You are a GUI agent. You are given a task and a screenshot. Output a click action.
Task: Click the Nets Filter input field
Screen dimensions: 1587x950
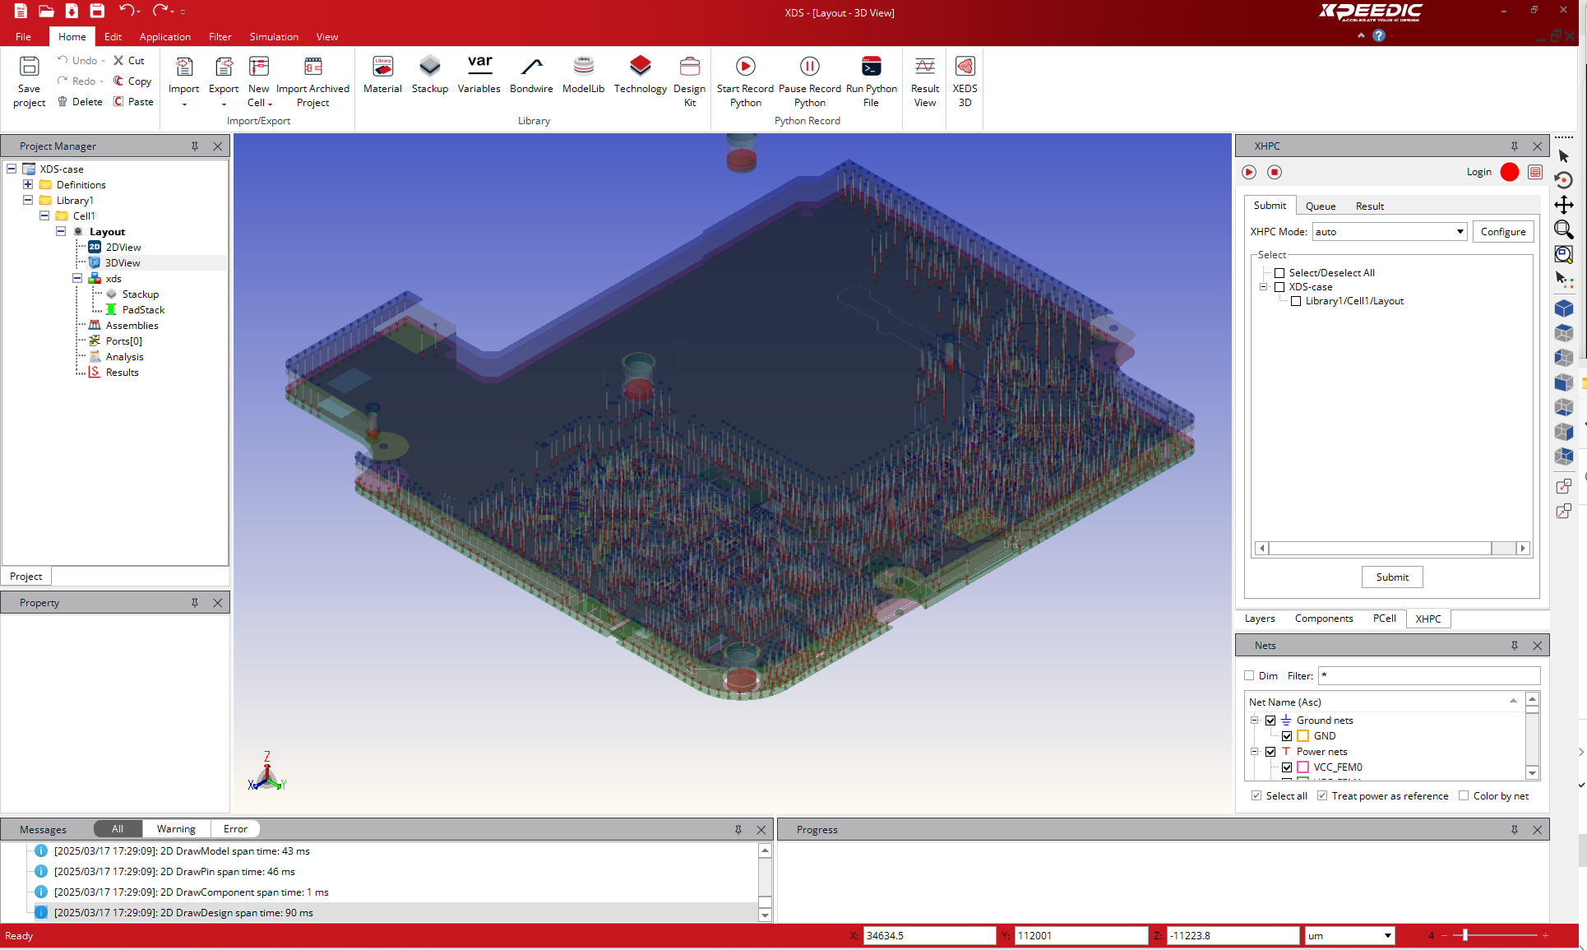pyautogui.click(x=1428, y=675)
